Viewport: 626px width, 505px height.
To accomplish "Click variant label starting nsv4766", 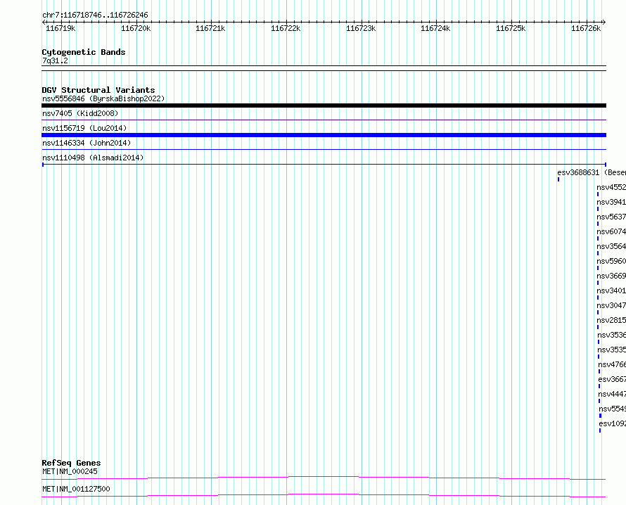I will [612, 364].
